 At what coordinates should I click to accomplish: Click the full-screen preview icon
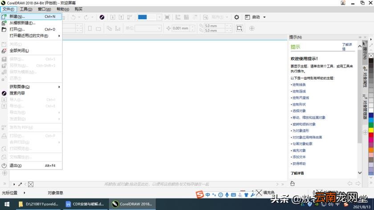[167, 17]
